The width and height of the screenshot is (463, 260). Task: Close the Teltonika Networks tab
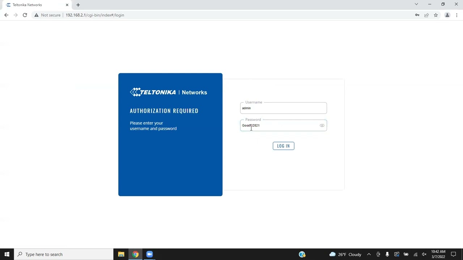pyautogui.click(x=67, y=5)
